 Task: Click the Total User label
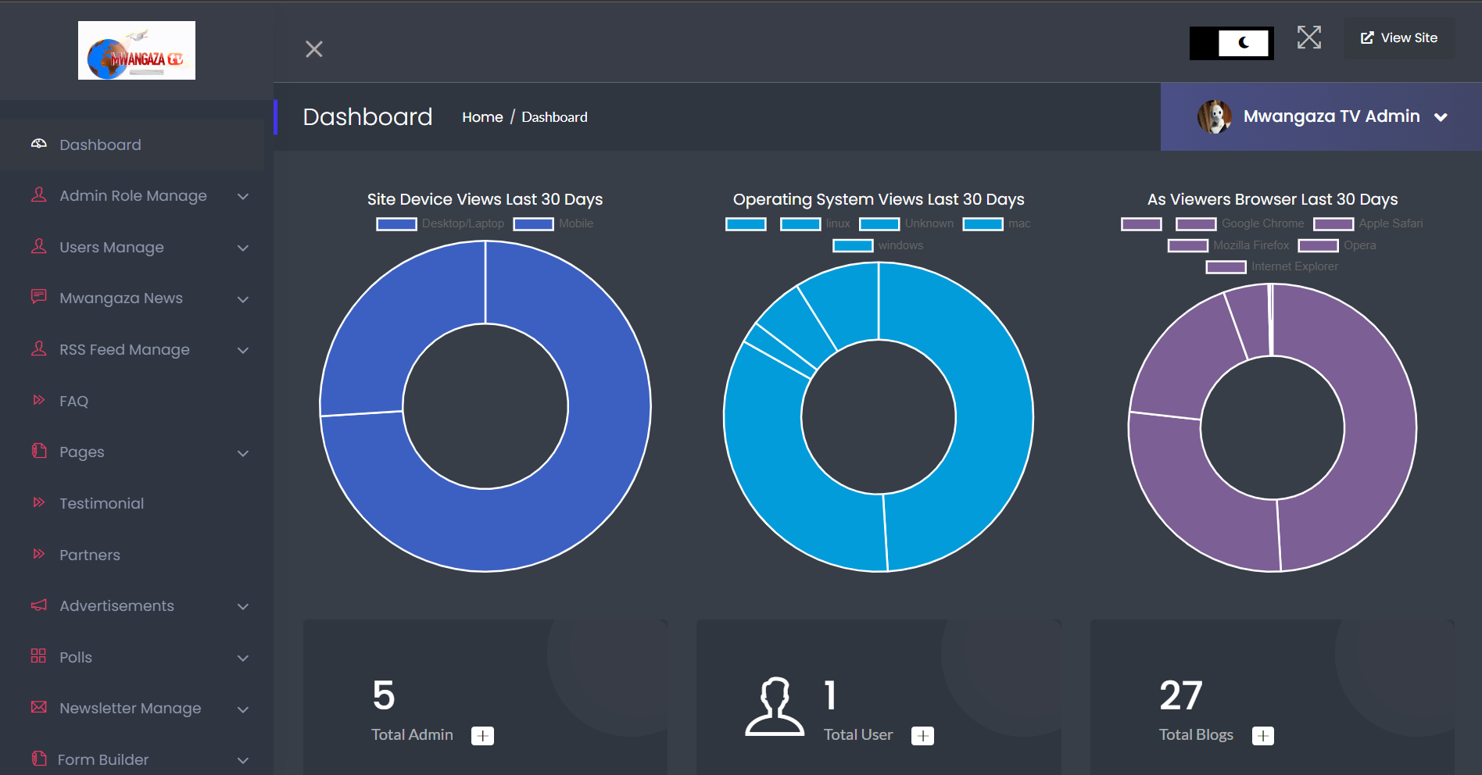(857, 734)
